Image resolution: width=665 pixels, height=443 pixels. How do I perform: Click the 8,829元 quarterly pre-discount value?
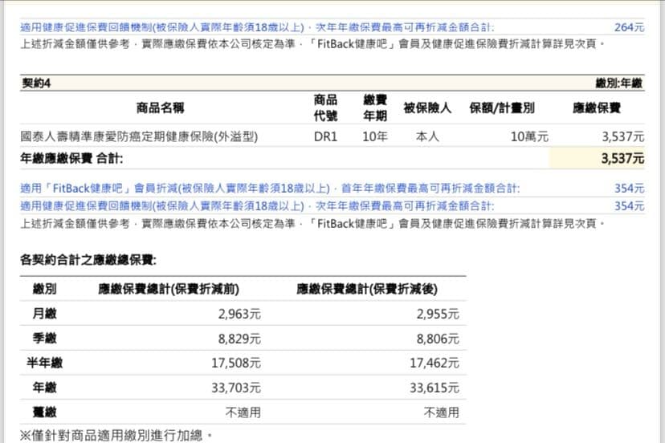click(239, 339)
